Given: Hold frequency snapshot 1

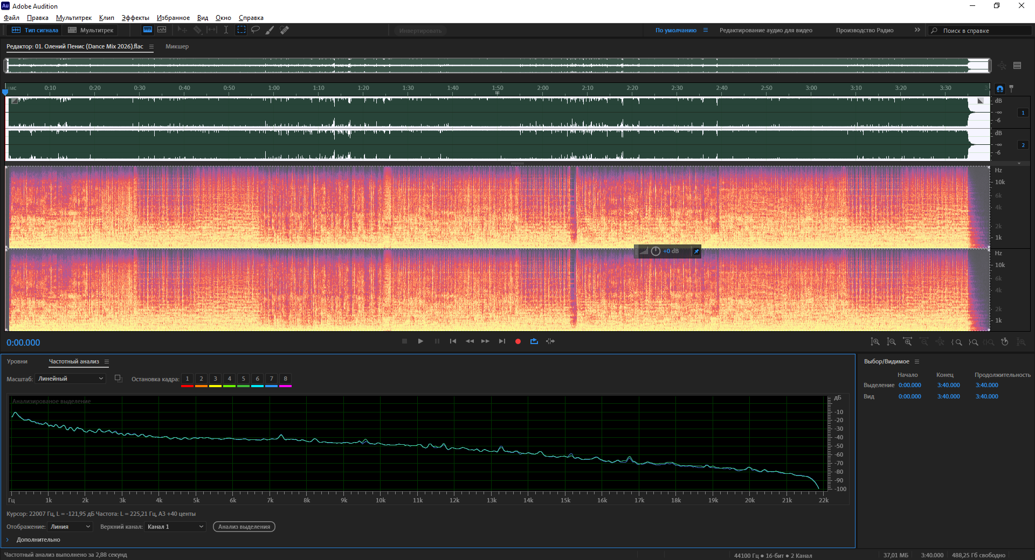Looking at the screenshot, I should (188, 379).
